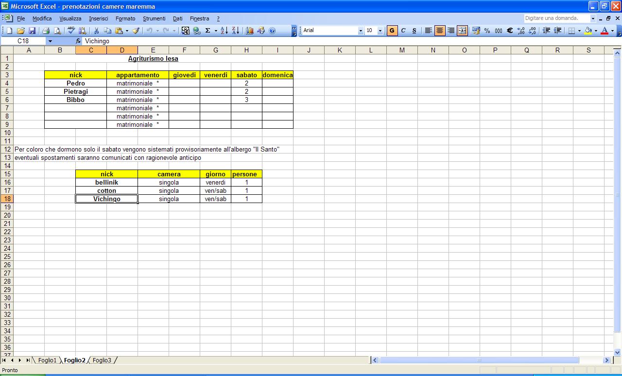Open the Print Preview tool
This screenshot has height=376, width=622.
(x=57, y=31)
